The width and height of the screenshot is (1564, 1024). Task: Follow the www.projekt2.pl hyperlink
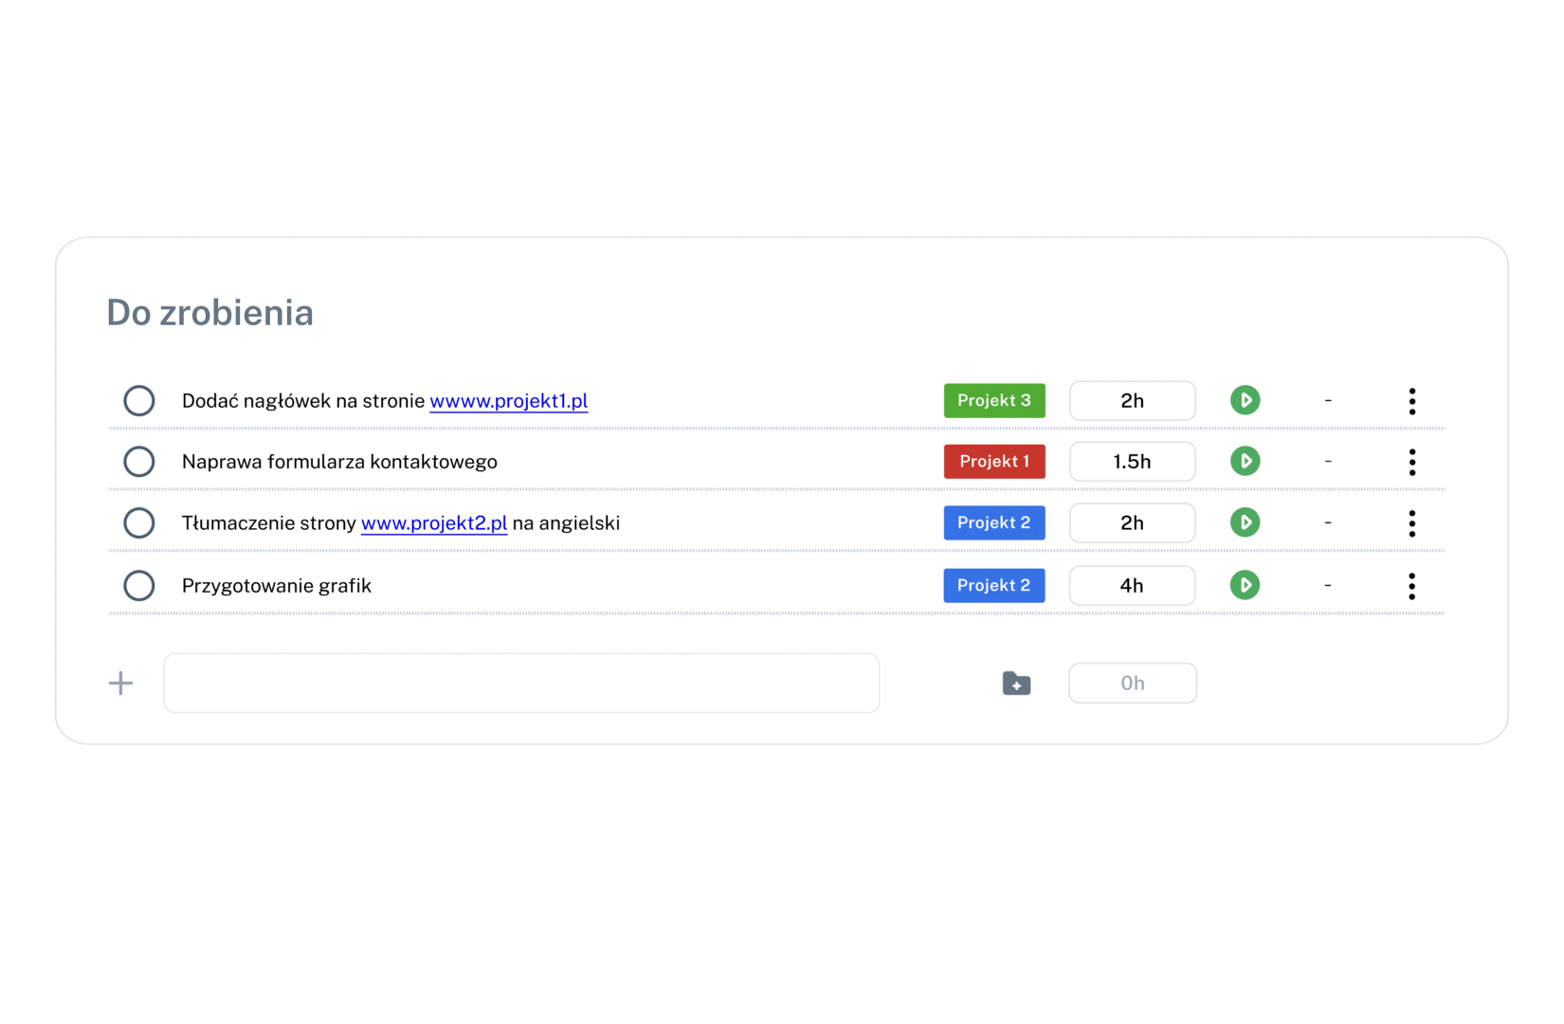point(434,523)
